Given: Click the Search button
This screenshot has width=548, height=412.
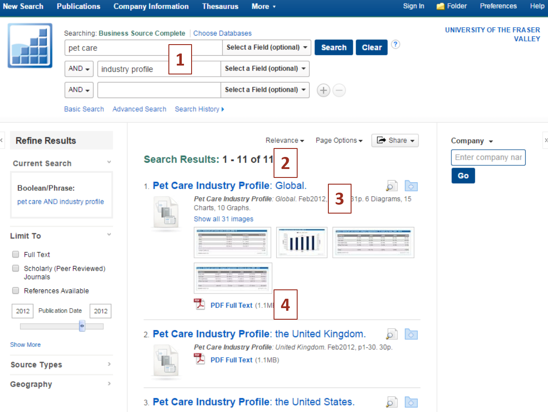Looking at the screenshot, I should (334, 47).
